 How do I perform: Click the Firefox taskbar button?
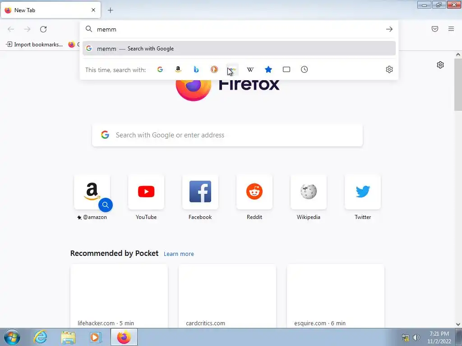coord(124,337)
